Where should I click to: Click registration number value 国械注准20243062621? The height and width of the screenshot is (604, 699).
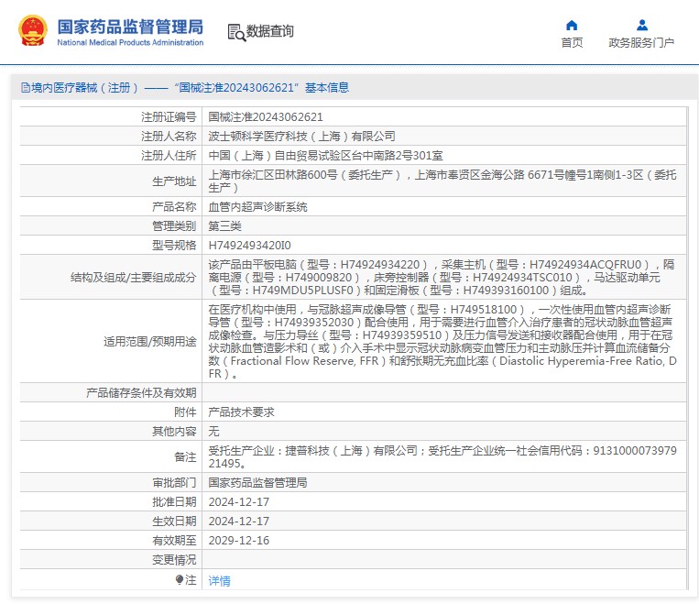266,117
